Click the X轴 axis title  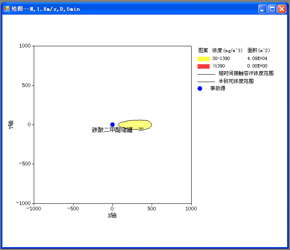112,215
